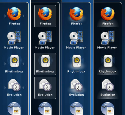Open Firefox icon with white glow, third panel
This screenshot has width=125, height=115.
[x=76, y=14]
